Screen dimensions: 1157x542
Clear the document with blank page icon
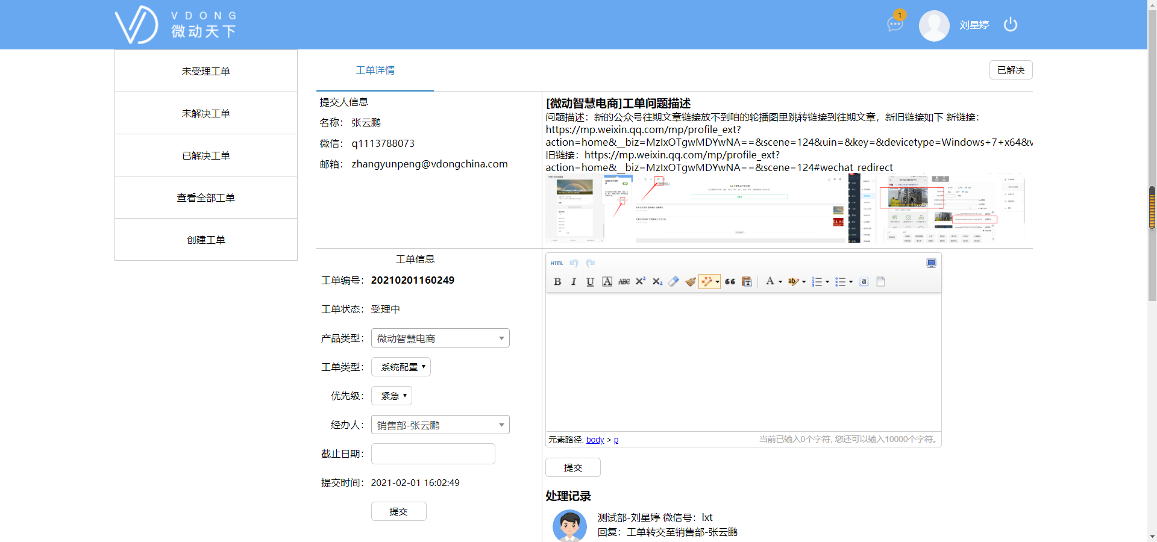coord(880,281)
